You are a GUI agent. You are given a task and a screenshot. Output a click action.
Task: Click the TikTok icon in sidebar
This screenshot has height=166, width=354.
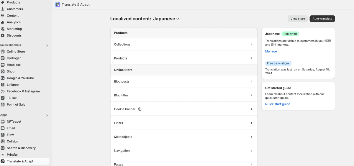click(x=3, y=98)
